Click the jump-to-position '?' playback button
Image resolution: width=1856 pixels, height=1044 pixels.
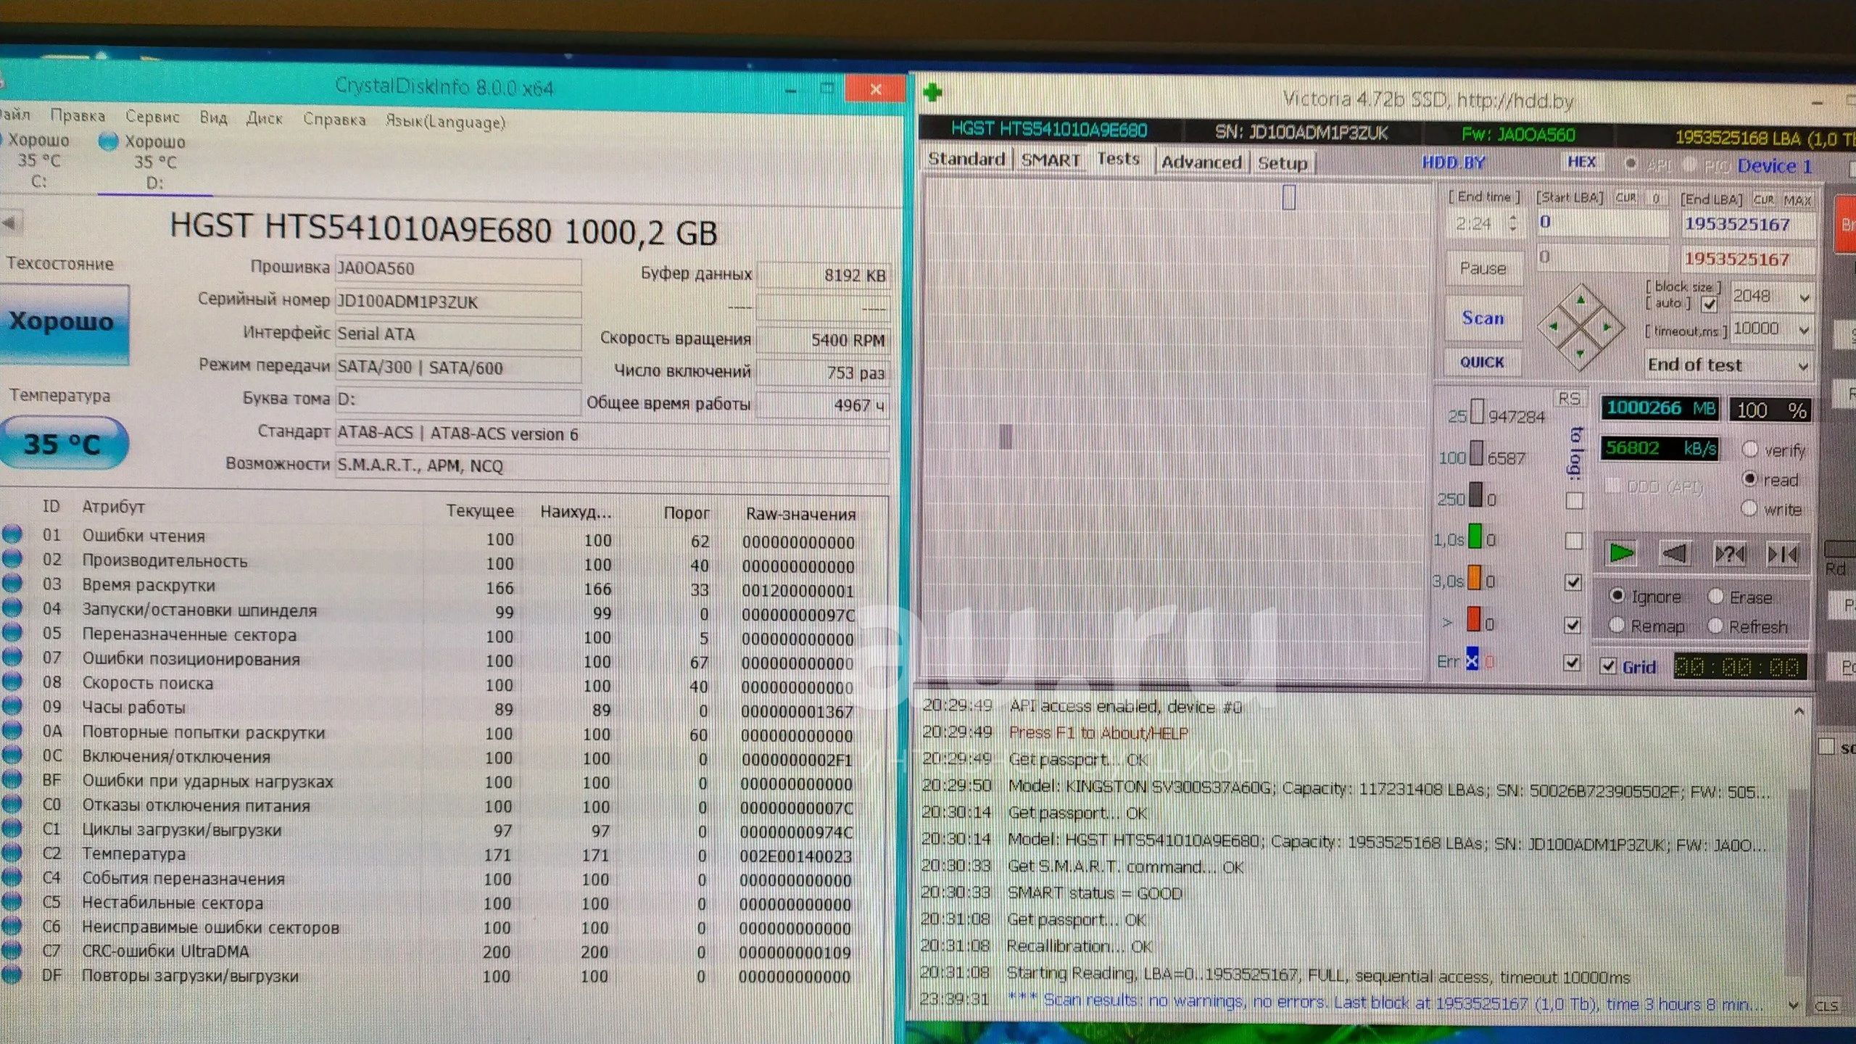1729,555
